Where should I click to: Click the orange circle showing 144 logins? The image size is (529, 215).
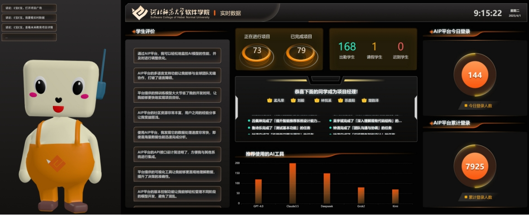(x=475, y=75)
